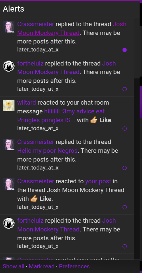142x273 pixels.
Task: Follow the 'your post' link
Action: [98, 181]
